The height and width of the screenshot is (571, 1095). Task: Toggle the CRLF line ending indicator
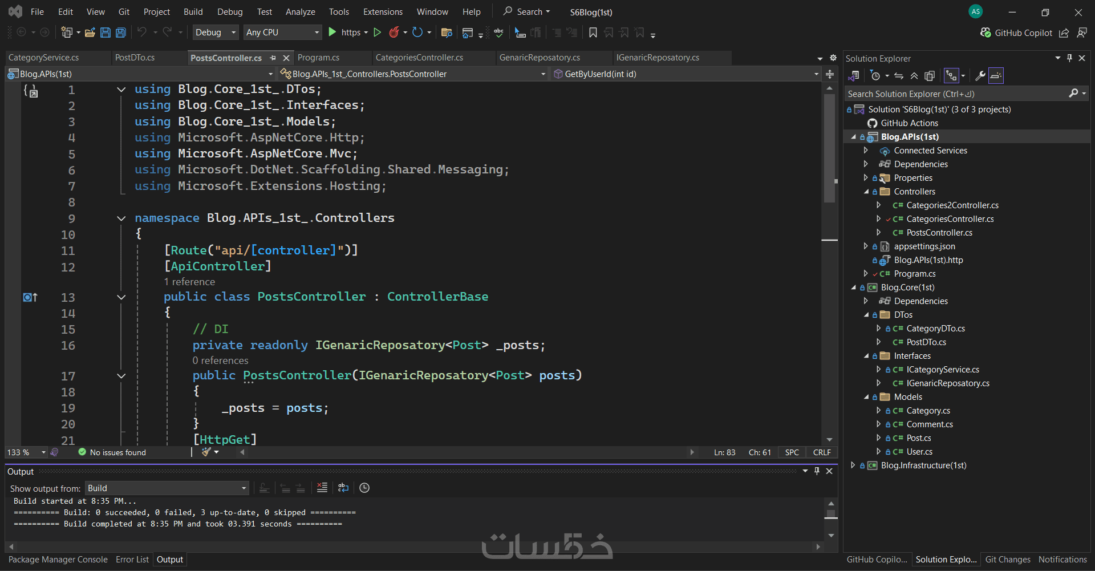click(x=822, y=452)
